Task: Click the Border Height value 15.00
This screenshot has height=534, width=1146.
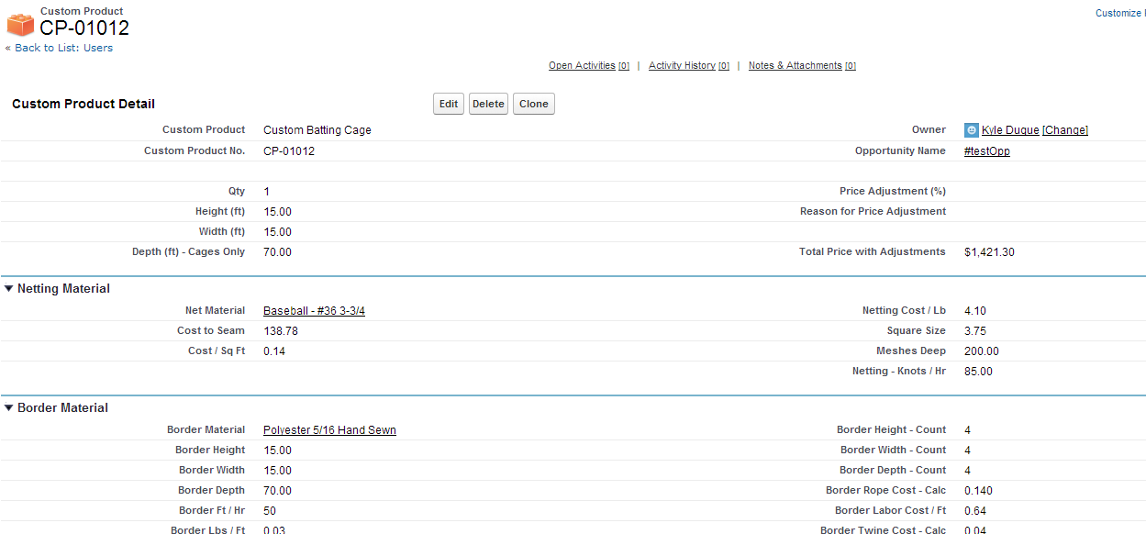Action: [x=277, y=450]
